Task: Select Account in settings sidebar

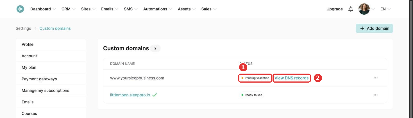Action: 51,56
